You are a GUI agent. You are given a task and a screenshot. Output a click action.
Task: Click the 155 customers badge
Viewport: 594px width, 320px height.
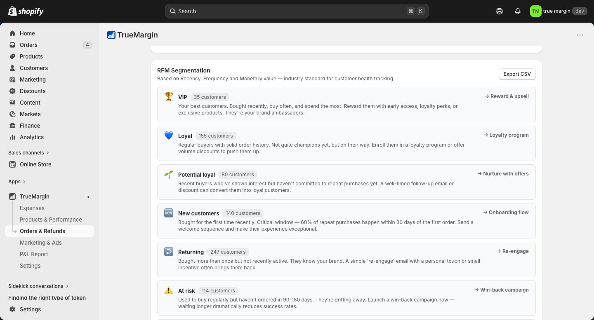pos(216,136)
